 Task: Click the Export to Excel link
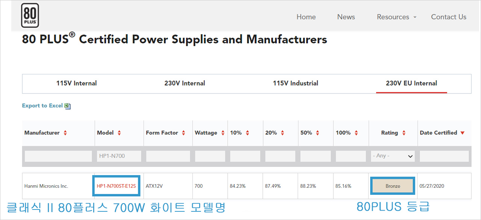[42, 106]
